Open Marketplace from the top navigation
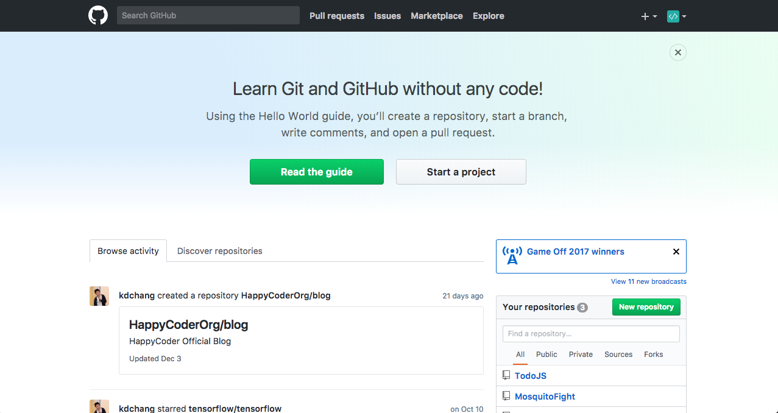Screen dimensions: 778x413 tap(436, 16)
